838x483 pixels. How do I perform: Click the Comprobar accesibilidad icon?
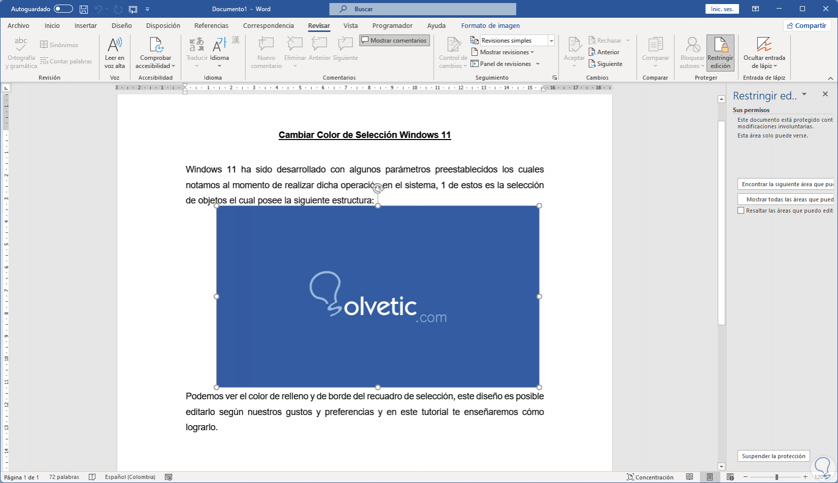(x=155, y=45)
